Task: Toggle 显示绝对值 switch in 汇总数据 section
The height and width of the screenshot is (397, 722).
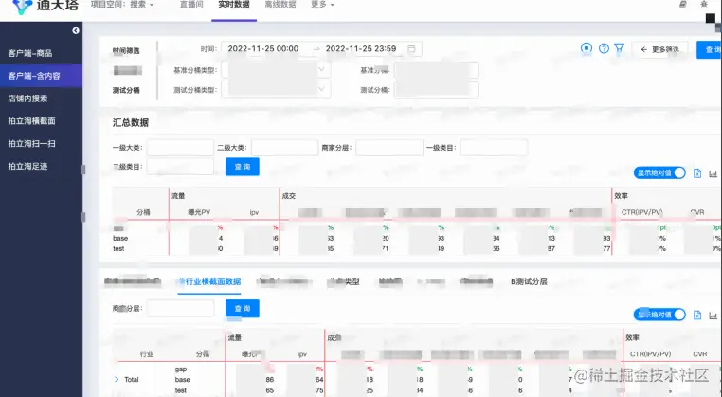Action: (x=659, y=172)
